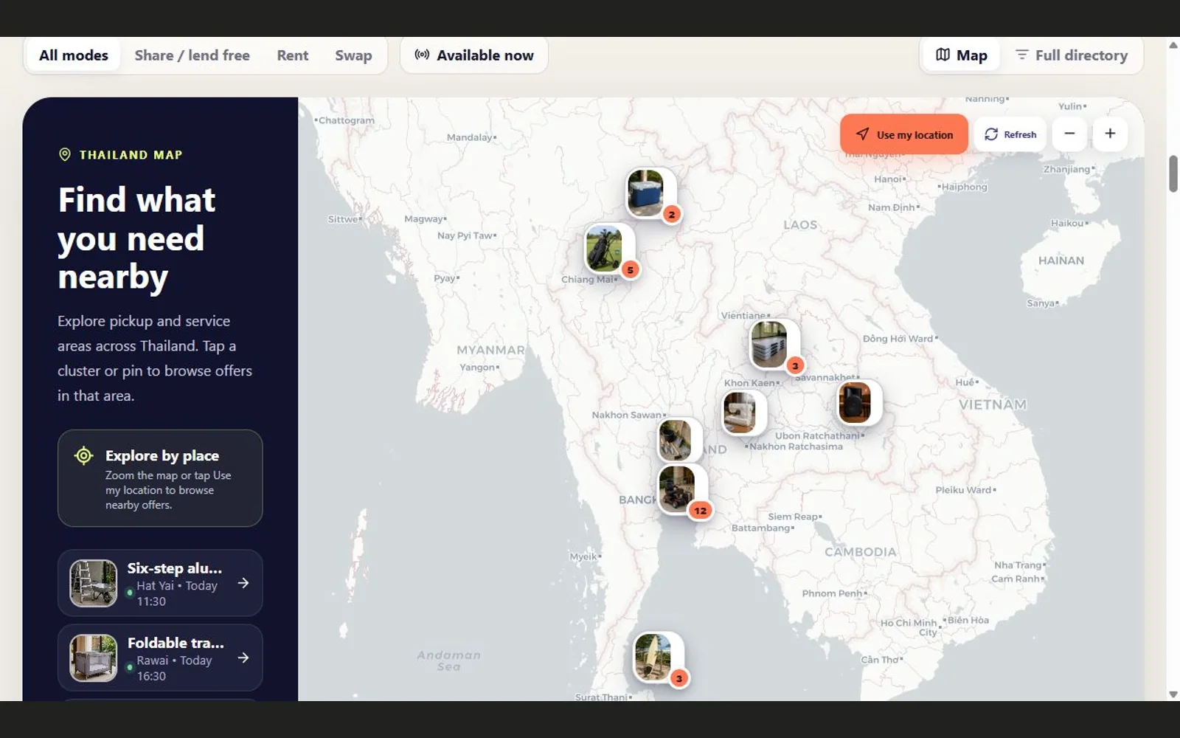The width and height of the screenshot is (1180, 738).
Task: Click the location arrow icon in Use my location
Action: pyautogui.click(x=862, y=134)
